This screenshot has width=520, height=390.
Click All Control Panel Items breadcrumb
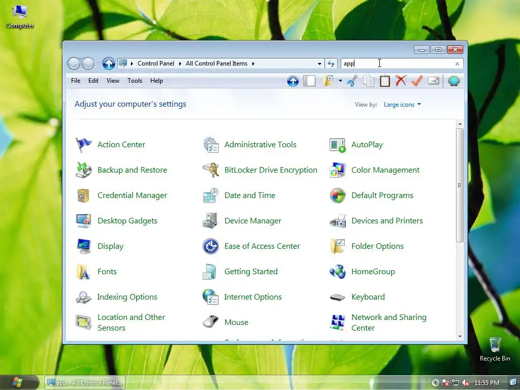click(216, 63)
